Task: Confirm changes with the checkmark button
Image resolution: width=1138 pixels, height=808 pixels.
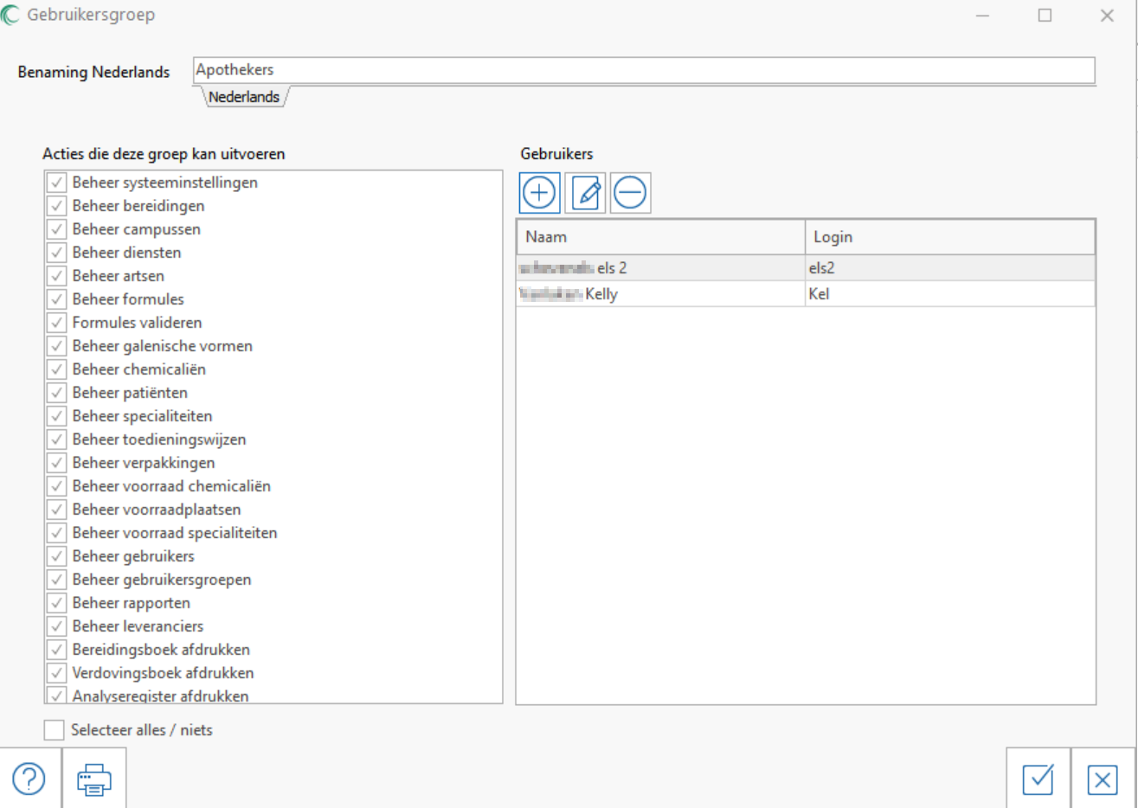Action: [1038, 779]
